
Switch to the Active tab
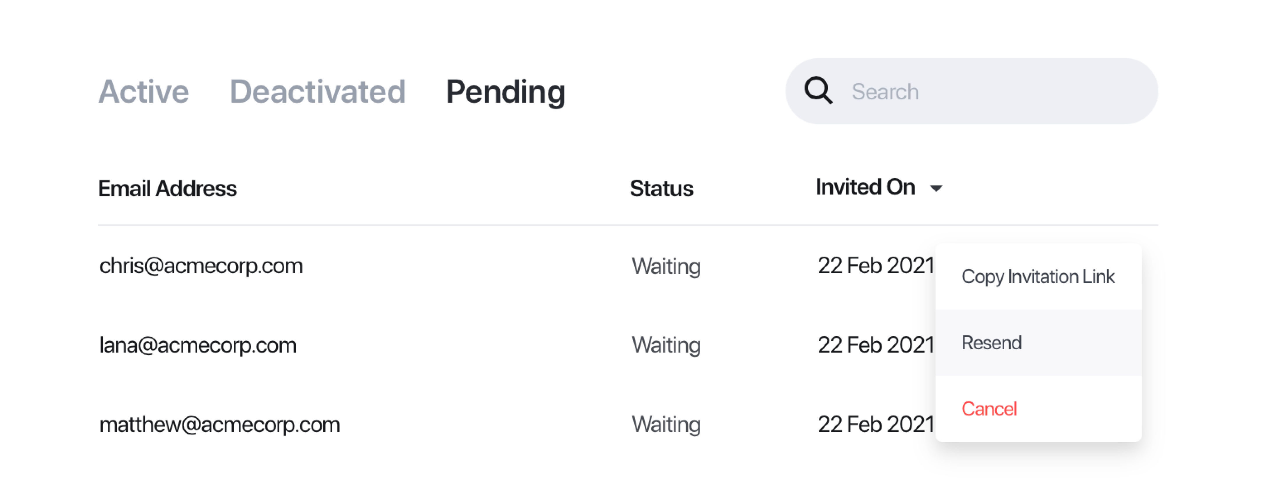click(x=143, y=92)
